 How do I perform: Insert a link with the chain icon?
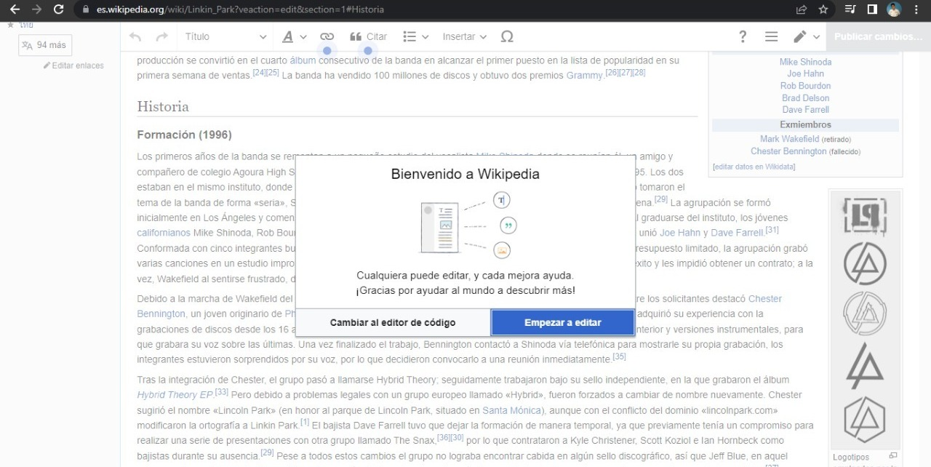click(327, 36)
